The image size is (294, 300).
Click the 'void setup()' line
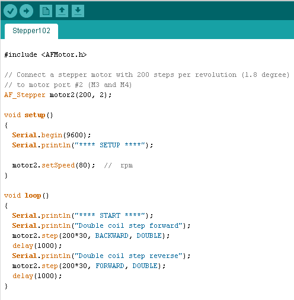[x=28, y=115]
